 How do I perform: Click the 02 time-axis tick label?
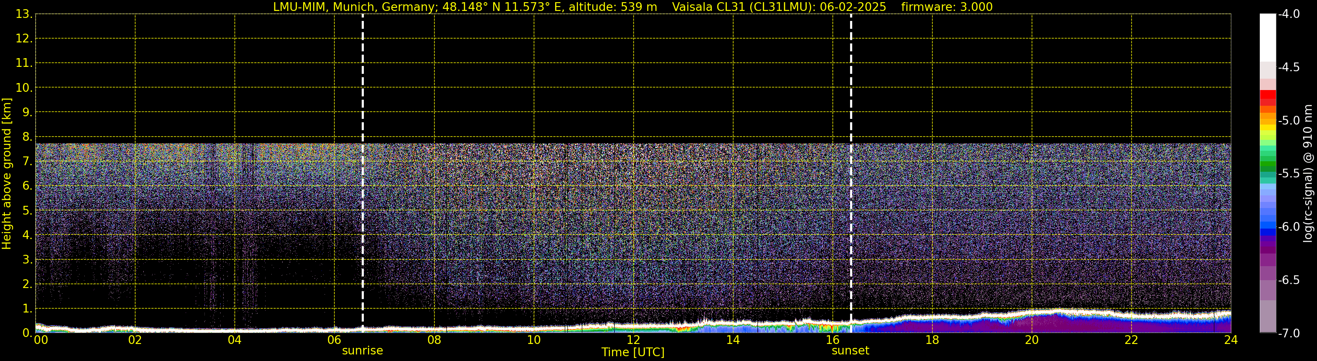pyautogui.click(x=135, y=340)
